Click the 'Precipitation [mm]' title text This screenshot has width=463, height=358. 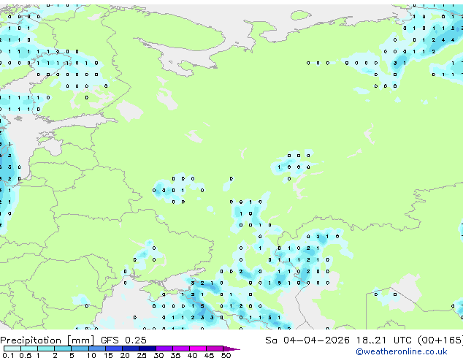point(47,340)
